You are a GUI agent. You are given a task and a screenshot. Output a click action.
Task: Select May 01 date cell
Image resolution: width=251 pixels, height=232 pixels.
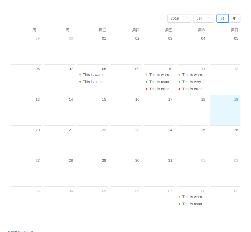(93, 49)
